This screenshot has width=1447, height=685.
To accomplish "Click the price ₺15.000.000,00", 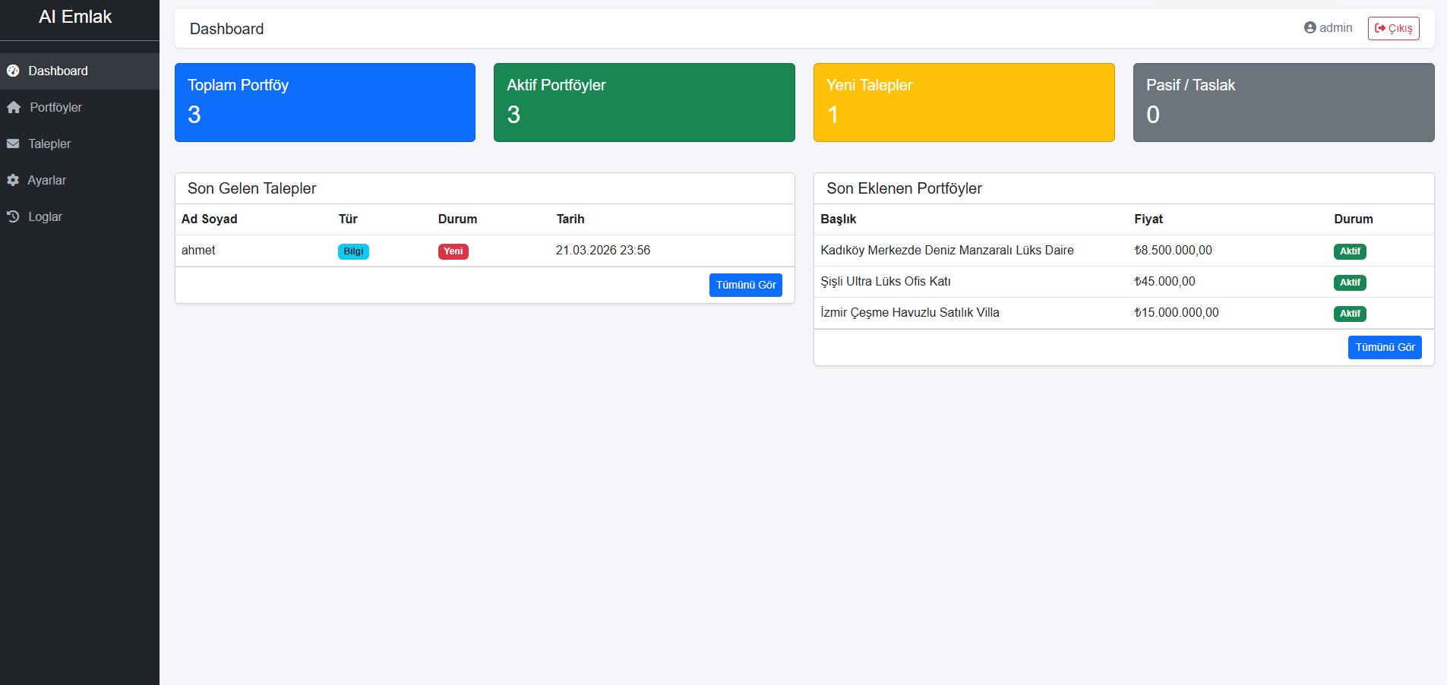I will (x=1177, y=312).
